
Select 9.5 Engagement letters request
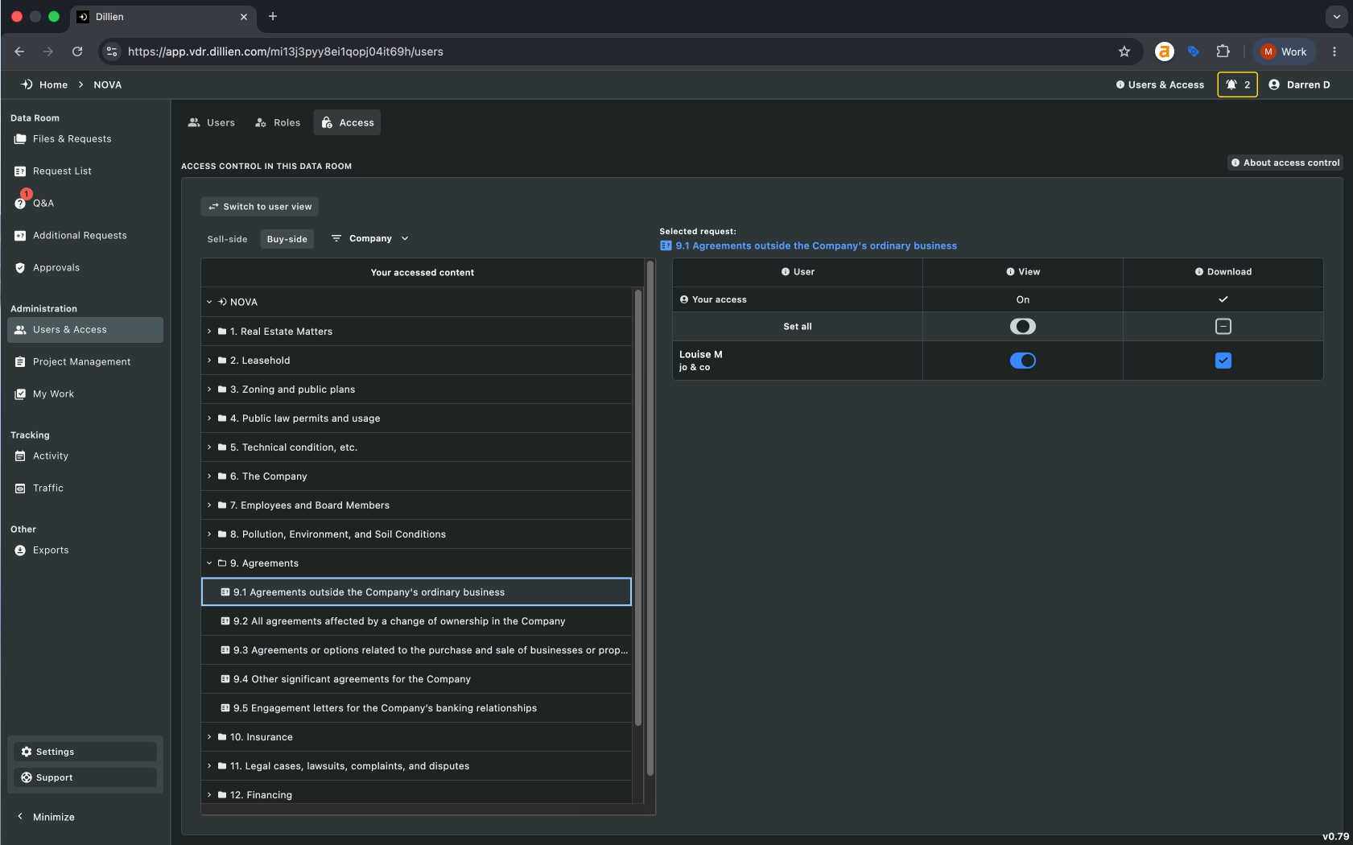coord(416,708)
